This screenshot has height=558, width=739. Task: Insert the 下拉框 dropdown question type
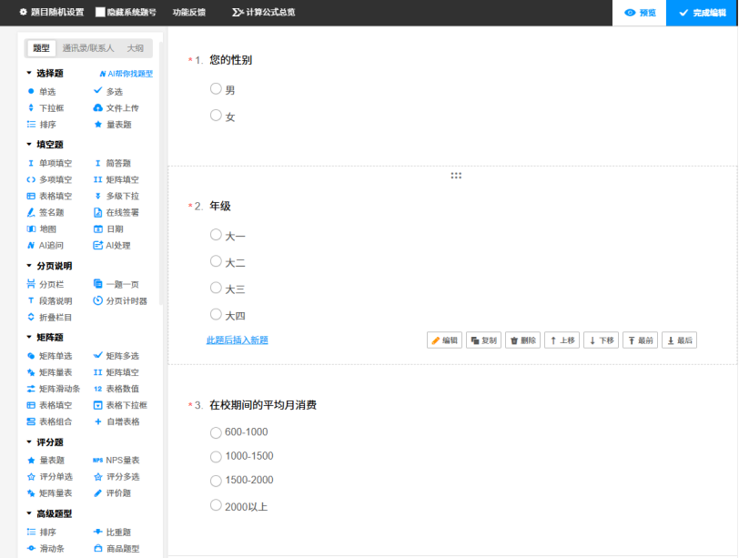(46, 108)
